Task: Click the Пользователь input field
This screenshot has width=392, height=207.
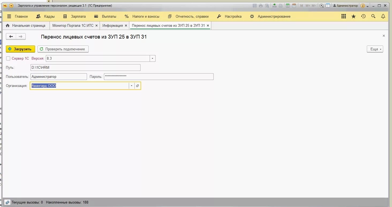Action: click(x=59, y=76)
